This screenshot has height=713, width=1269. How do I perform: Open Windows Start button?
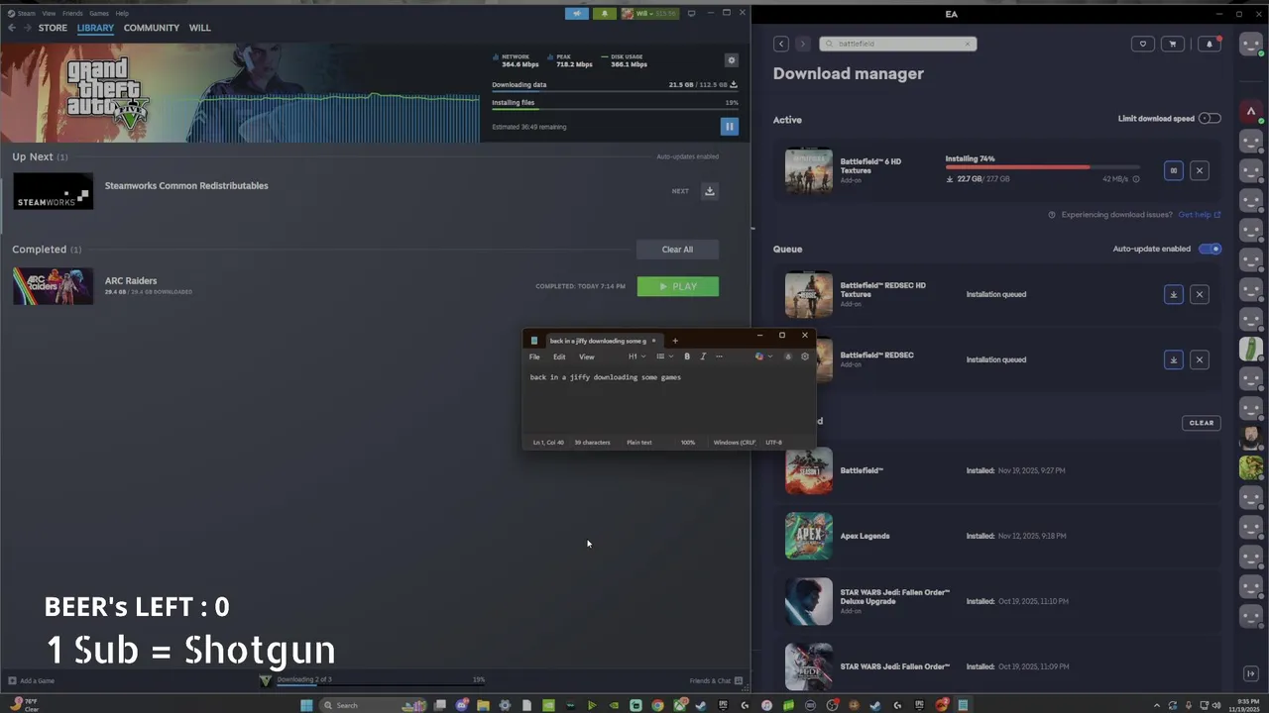click(x=306, y=705)
